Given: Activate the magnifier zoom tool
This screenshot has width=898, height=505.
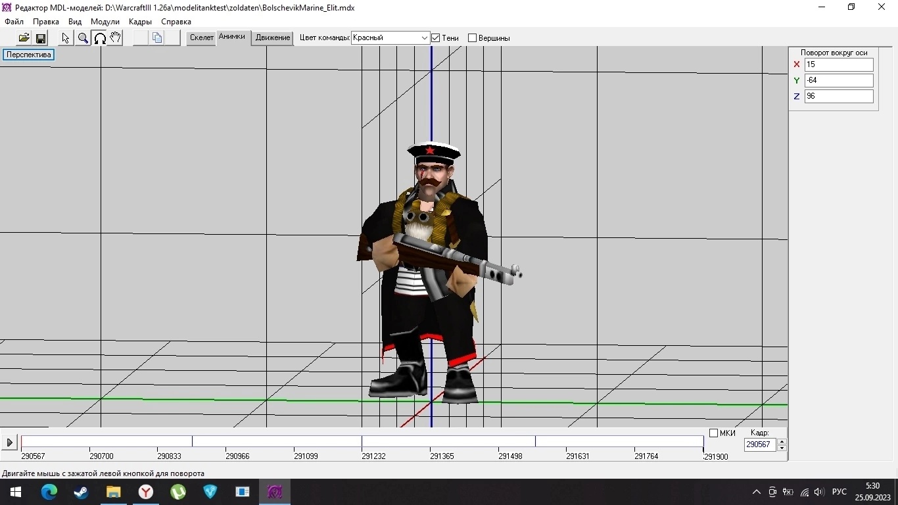Looking at the screenshot, I should click(83, 38).
